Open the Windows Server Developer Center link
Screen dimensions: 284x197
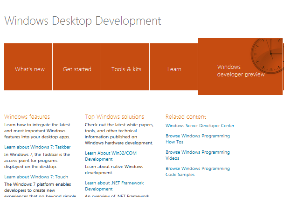tap(200, 126)
